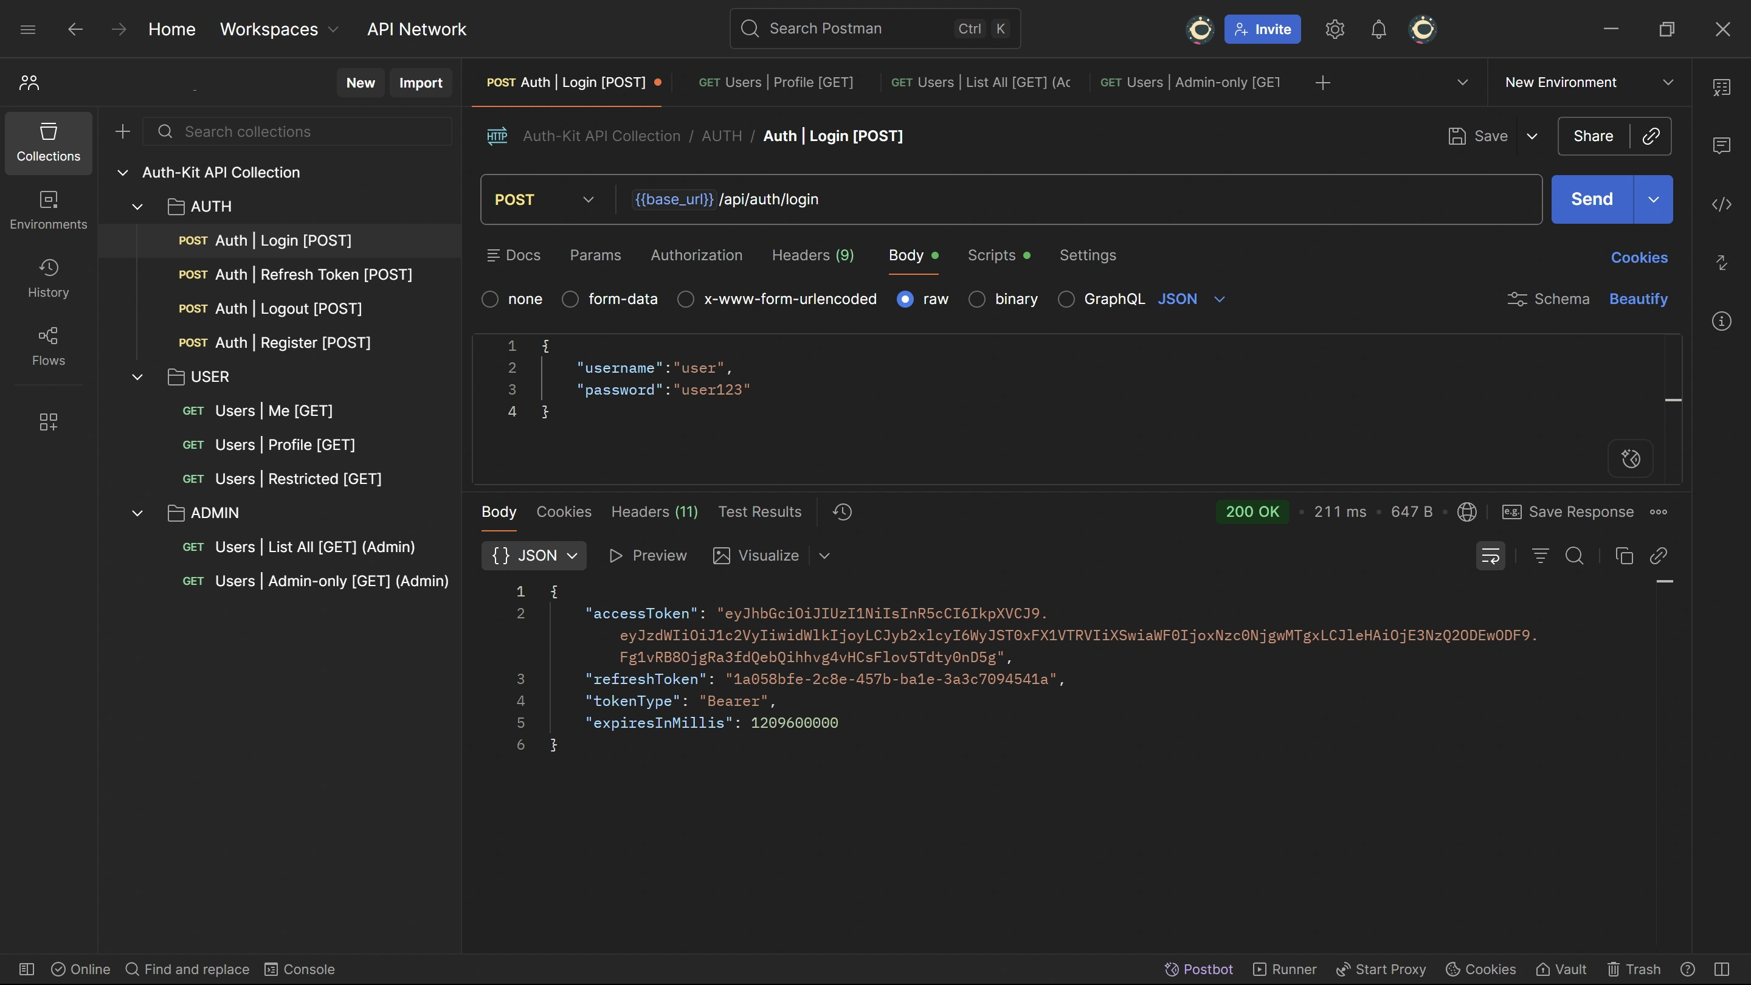This screenshot has height=985, width=1751.
Task: Open the Collections panel in the sidebar
Action: [47, 143]
